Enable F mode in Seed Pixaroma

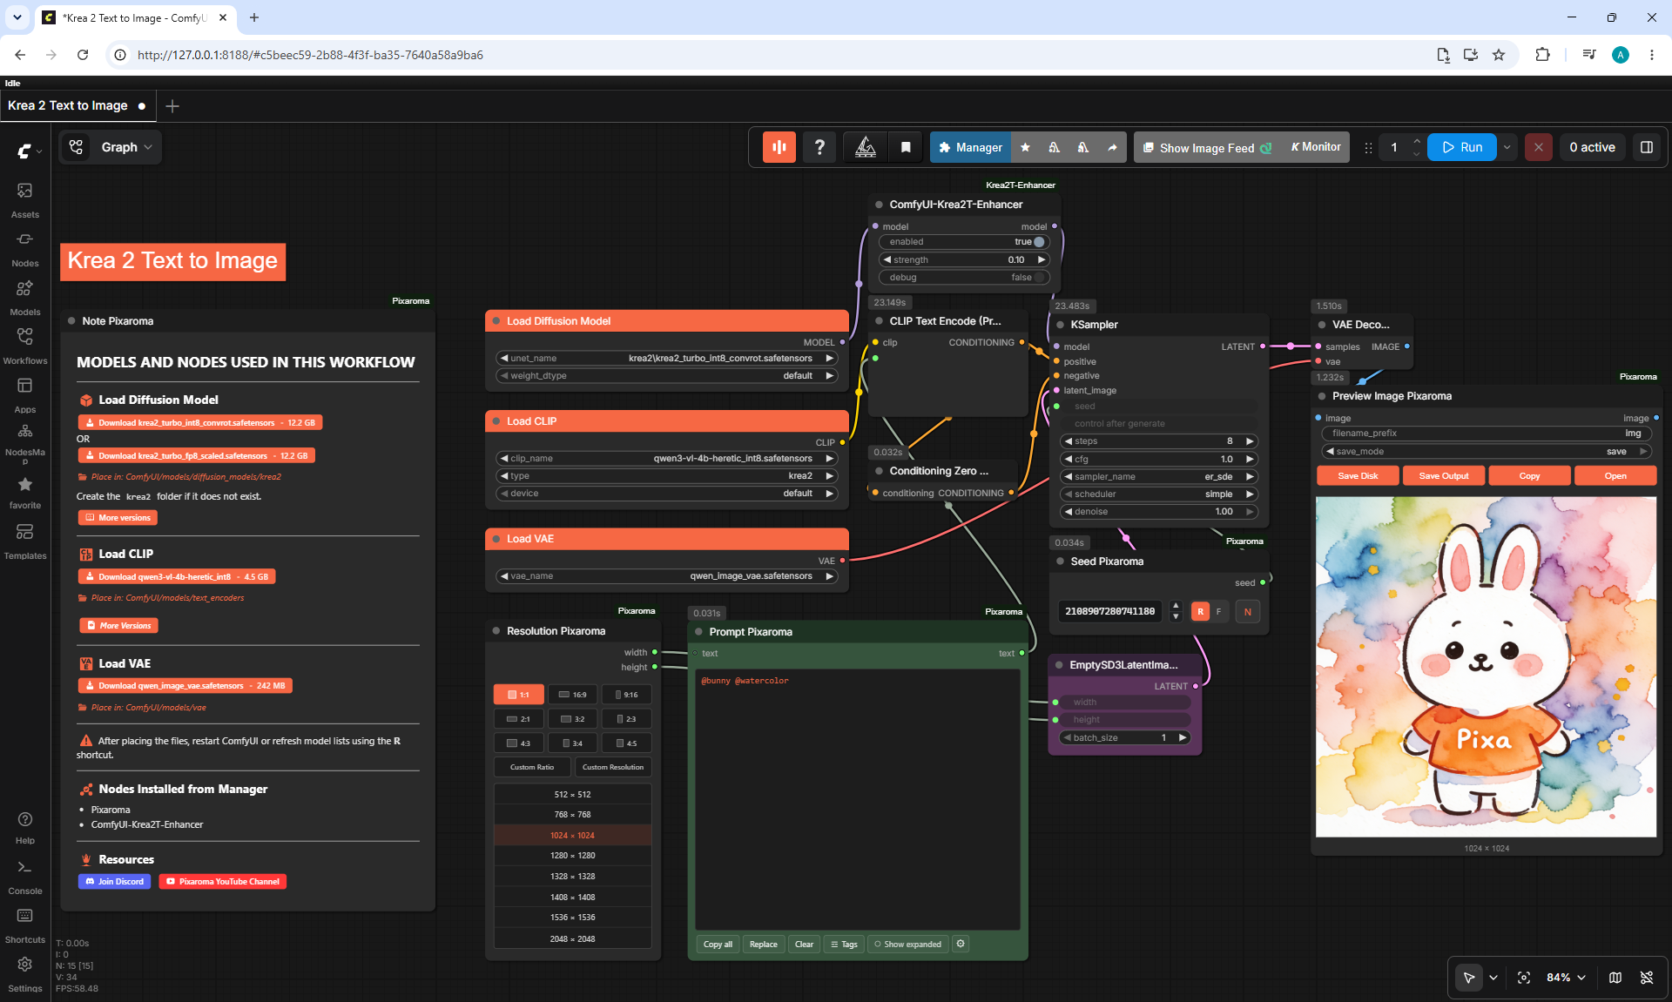[1218, 611]
